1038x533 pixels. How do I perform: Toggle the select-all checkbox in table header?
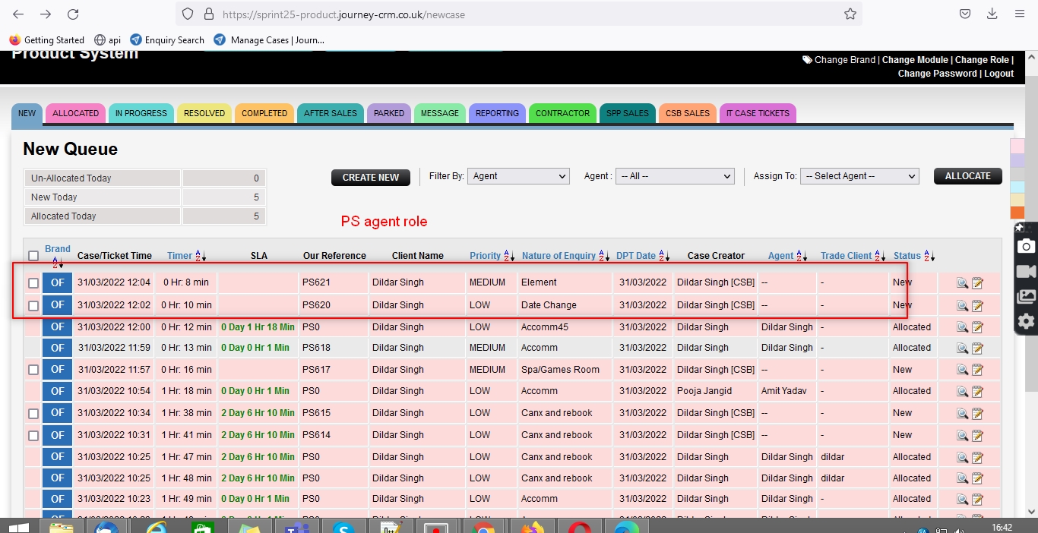pyautogui.click(x=33, y=257)
